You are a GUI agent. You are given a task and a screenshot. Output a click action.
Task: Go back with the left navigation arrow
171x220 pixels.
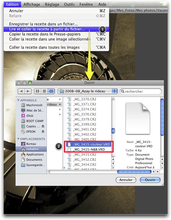coord(21,91)
